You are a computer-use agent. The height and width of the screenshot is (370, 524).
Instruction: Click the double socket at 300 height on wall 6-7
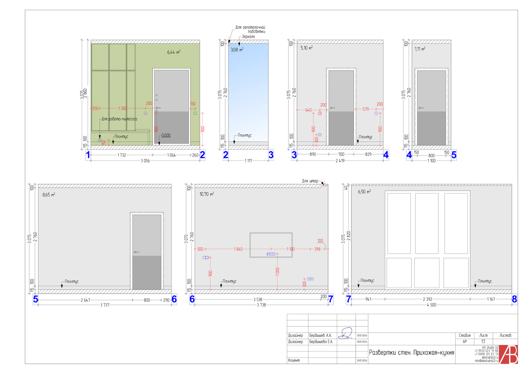[x=310, y=279]
